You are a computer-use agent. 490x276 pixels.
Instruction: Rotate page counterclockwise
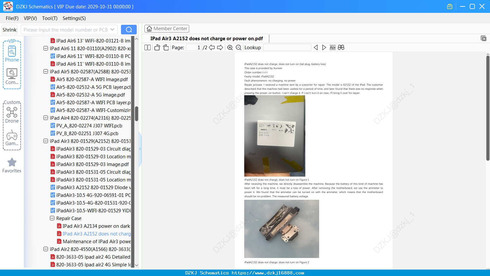[x=157, y=47]
